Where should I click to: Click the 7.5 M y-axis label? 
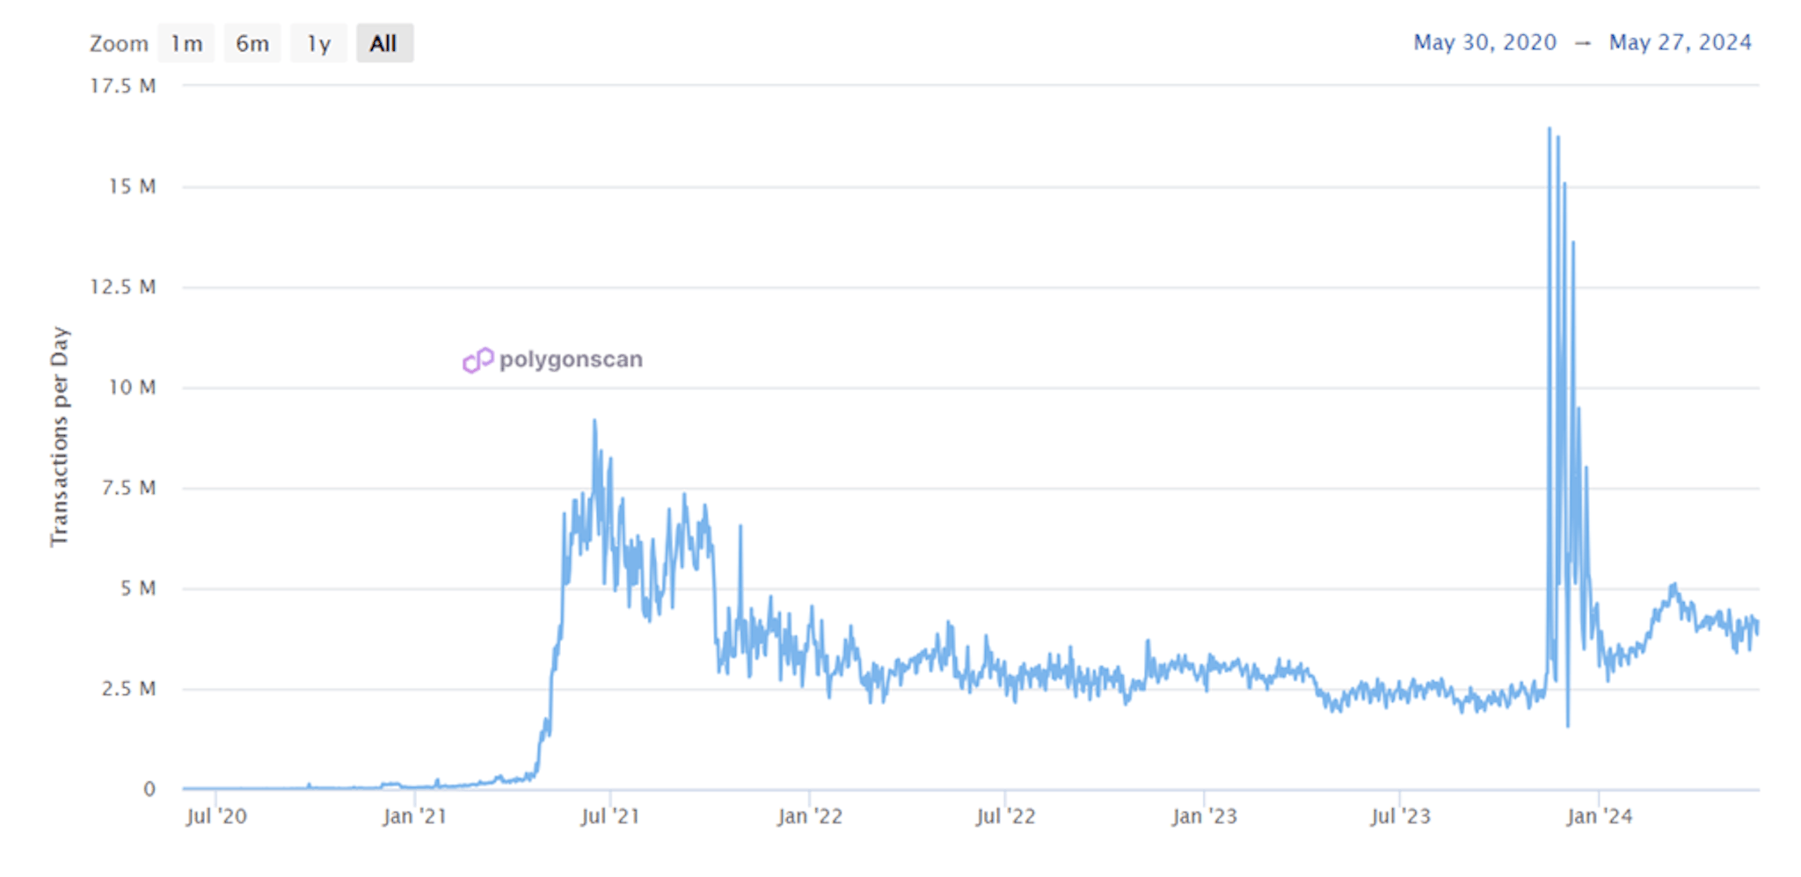pyautogui.click(x=128, y=488)
